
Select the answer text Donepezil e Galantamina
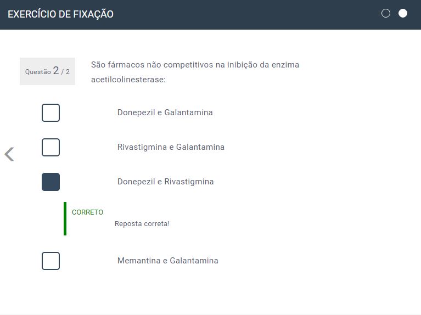tap(165, 113)
